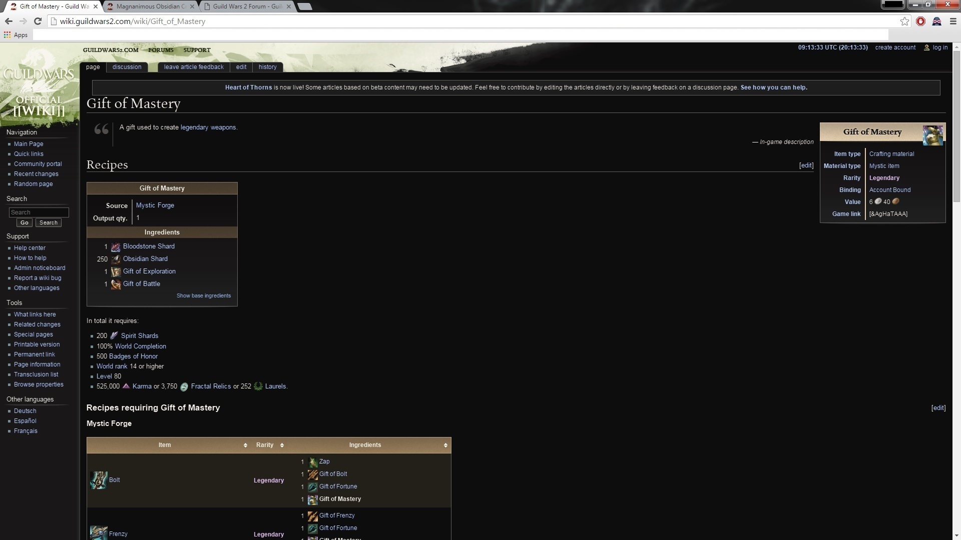Switch to Guild Wars 2 Forum tab
The height and width of the screenshot is (540, 961).
point(248,6)
